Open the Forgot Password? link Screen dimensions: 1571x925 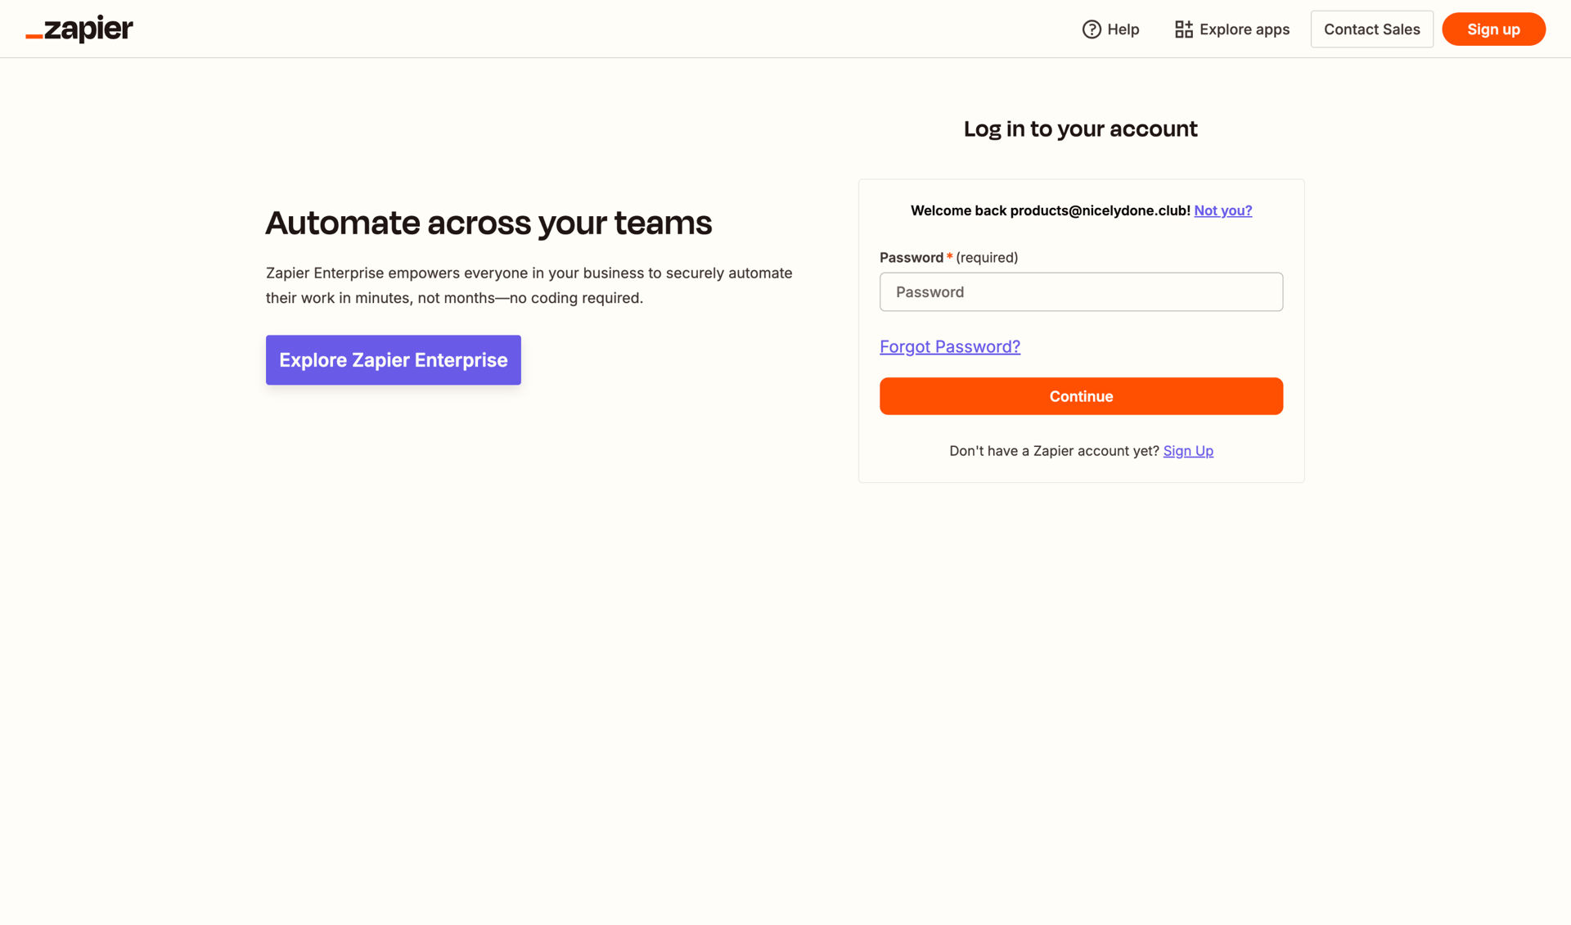click(949, 346)
